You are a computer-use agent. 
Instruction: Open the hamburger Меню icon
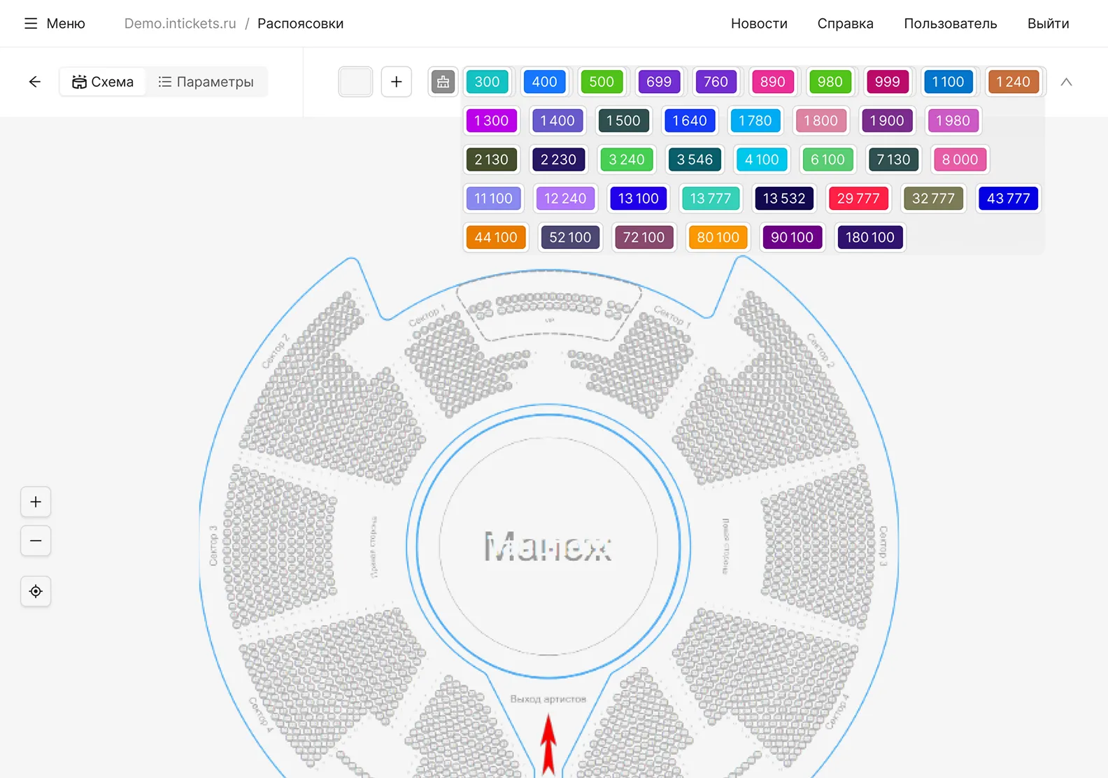31,24
